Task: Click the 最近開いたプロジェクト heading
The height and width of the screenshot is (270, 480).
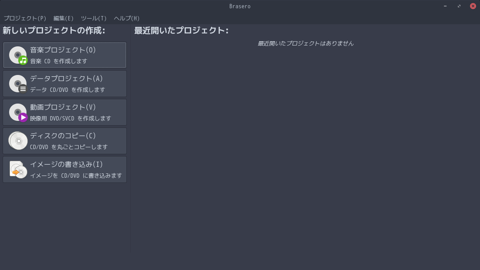Action: coord(181,30)
